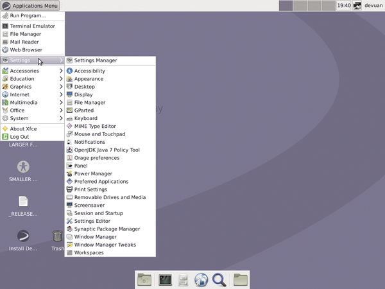
Task: Switch to the fourth workspace
Action: coord(329,6)
